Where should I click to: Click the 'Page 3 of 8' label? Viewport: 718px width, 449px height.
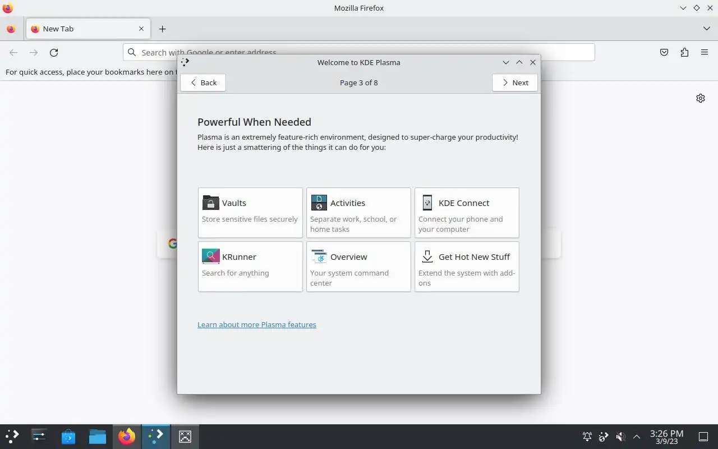pos(359,83)
